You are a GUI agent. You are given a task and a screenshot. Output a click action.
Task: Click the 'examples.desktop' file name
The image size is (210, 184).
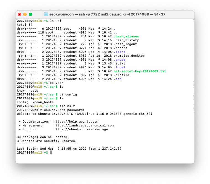(129, 56)
